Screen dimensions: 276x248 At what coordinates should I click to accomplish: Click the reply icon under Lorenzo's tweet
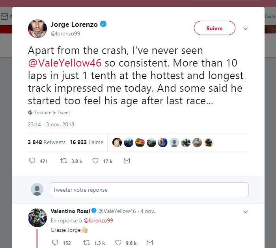click(32, 161)
